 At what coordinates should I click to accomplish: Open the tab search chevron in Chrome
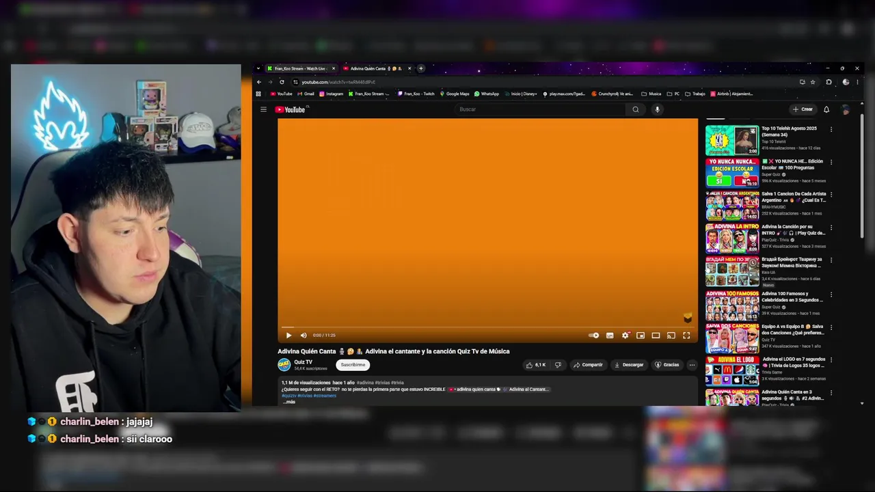(x=258, y=68)
